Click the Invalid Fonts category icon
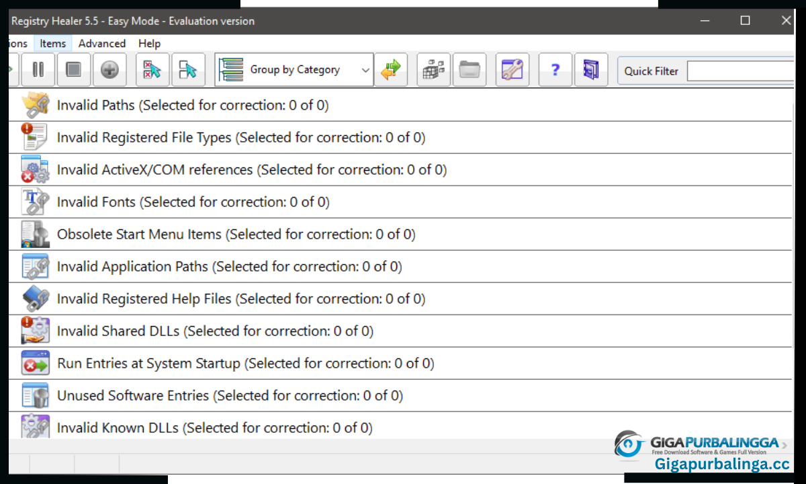 coord(35,202)
